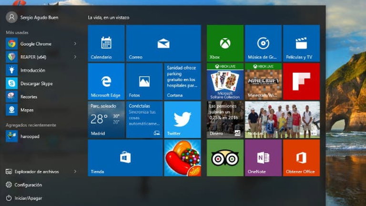This screenshot has height=206, width=366.
Task: Expand Google Chrome jump list arrow
Action: (x=75, y=44)
